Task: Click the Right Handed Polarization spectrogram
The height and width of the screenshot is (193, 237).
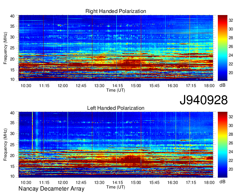Action: 116,48
